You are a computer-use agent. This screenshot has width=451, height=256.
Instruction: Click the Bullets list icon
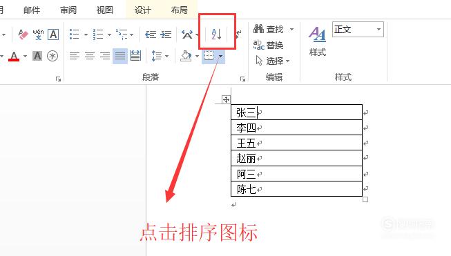click(74, 35)
